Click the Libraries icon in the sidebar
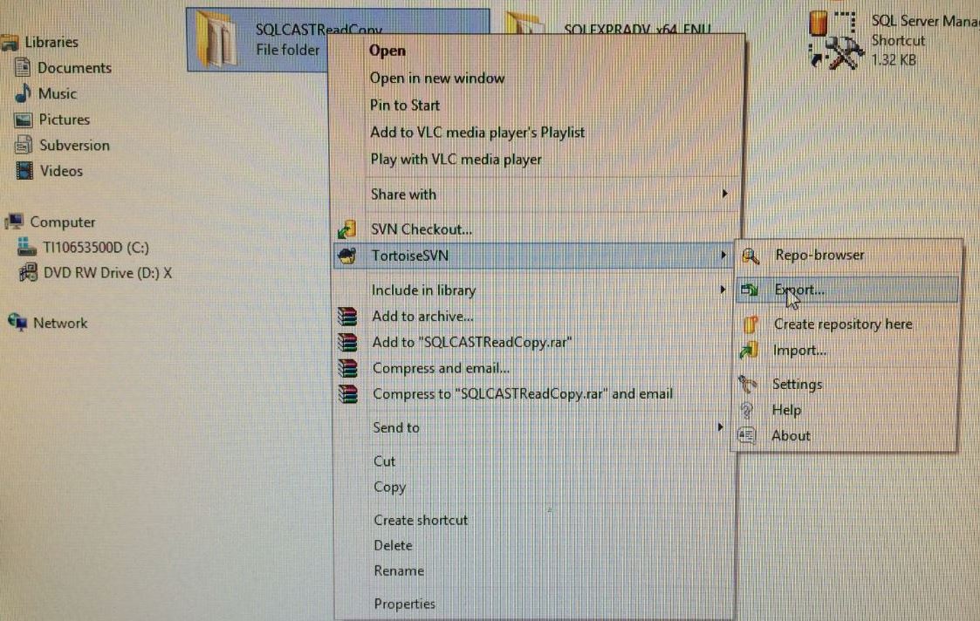Viewport: 980px width, 621px height. click(10, 43)
